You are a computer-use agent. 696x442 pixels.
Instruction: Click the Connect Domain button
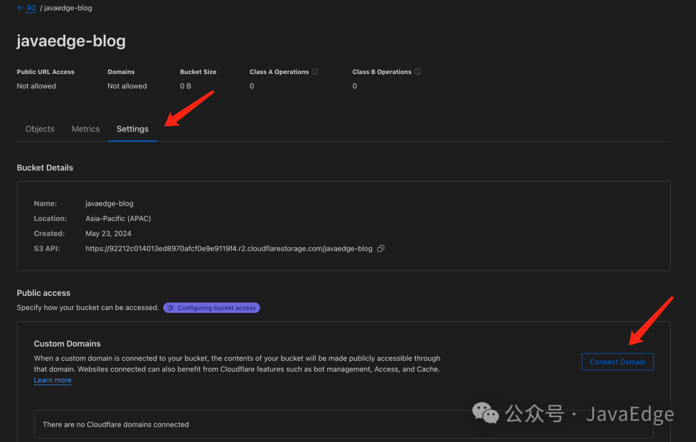[x=617, y=361]
